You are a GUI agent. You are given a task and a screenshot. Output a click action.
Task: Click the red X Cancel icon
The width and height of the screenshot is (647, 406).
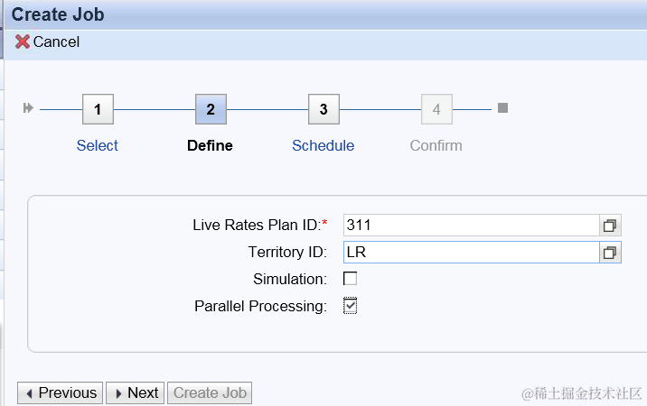[23, 42]
